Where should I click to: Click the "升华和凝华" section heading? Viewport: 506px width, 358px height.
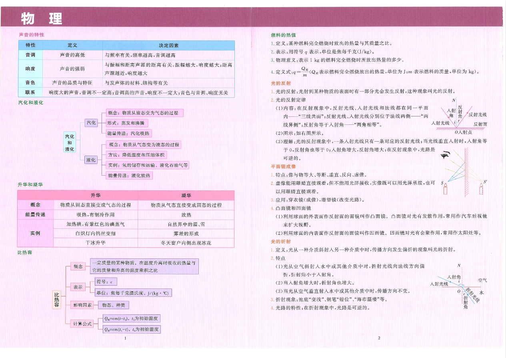point(30,184)
